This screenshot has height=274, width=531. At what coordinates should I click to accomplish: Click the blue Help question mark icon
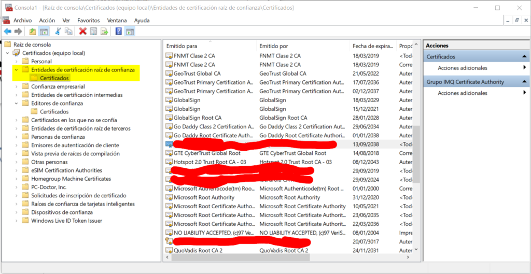coord(119,32)
